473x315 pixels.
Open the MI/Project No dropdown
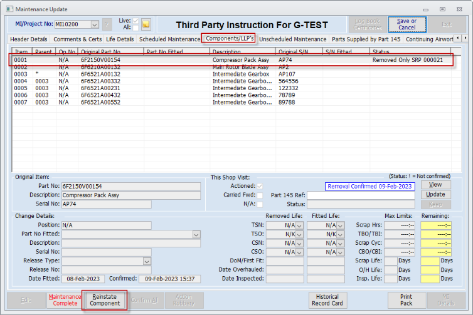pos(95,24)
